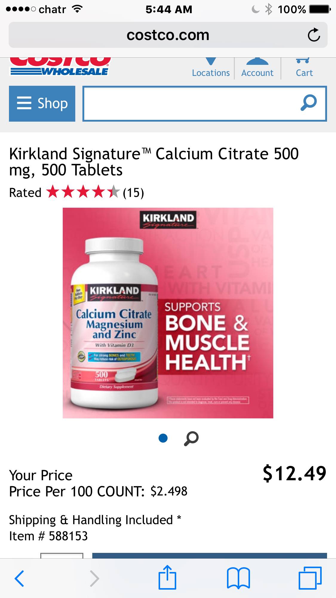The image size is (336, 598).
Task: Tap the Calcium Citrate product image
Action: [168, 313]
